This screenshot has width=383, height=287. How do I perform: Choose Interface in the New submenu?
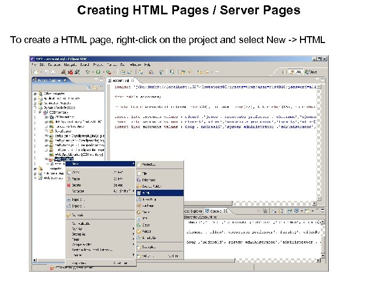160,180
